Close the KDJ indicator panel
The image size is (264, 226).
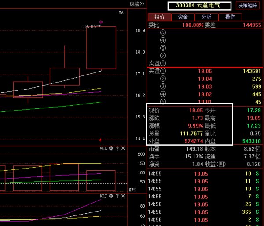[x=123, y=196]
